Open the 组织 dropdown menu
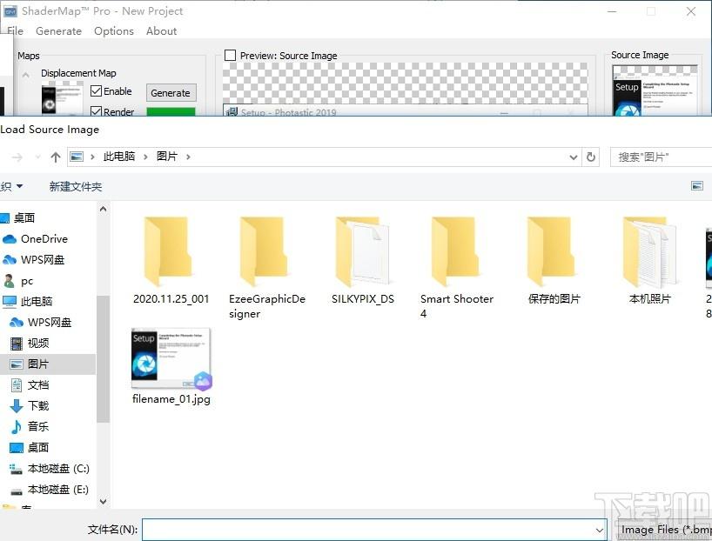712x541 pixels. coord(12,186)
